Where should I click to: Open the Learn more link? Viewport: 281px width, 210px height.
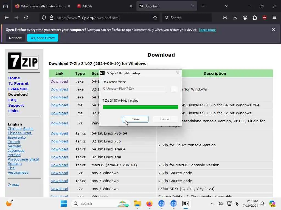click(x=207, y=30)
